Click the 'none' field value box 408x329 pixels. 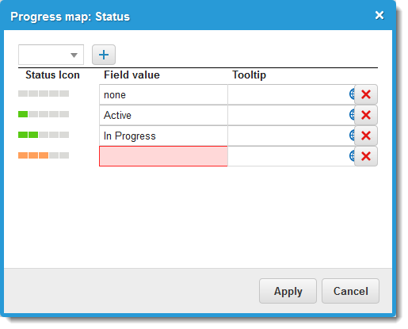click(163, 94)
